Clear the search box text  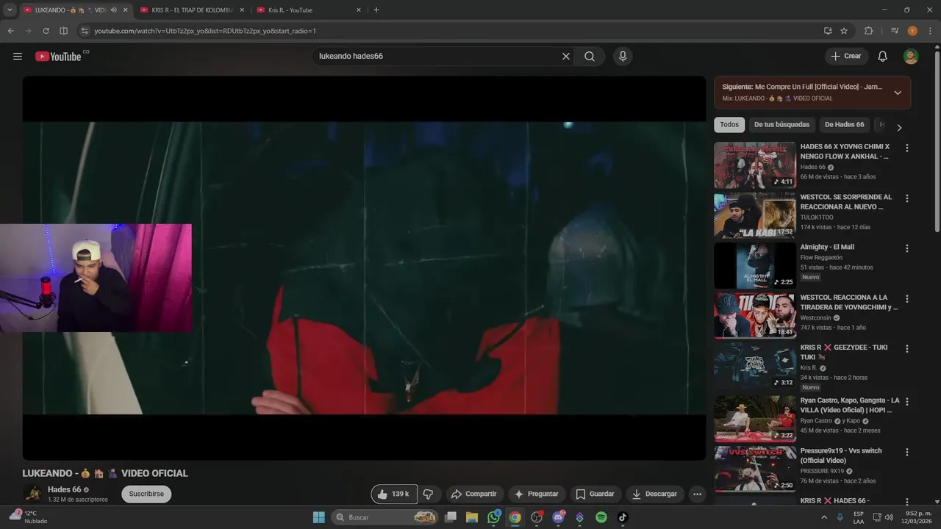pyautogui.click(x=566, y=57)
